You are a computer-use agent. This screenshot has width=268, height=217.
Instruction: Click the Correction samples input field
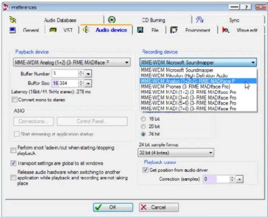(x=217, y=179)
